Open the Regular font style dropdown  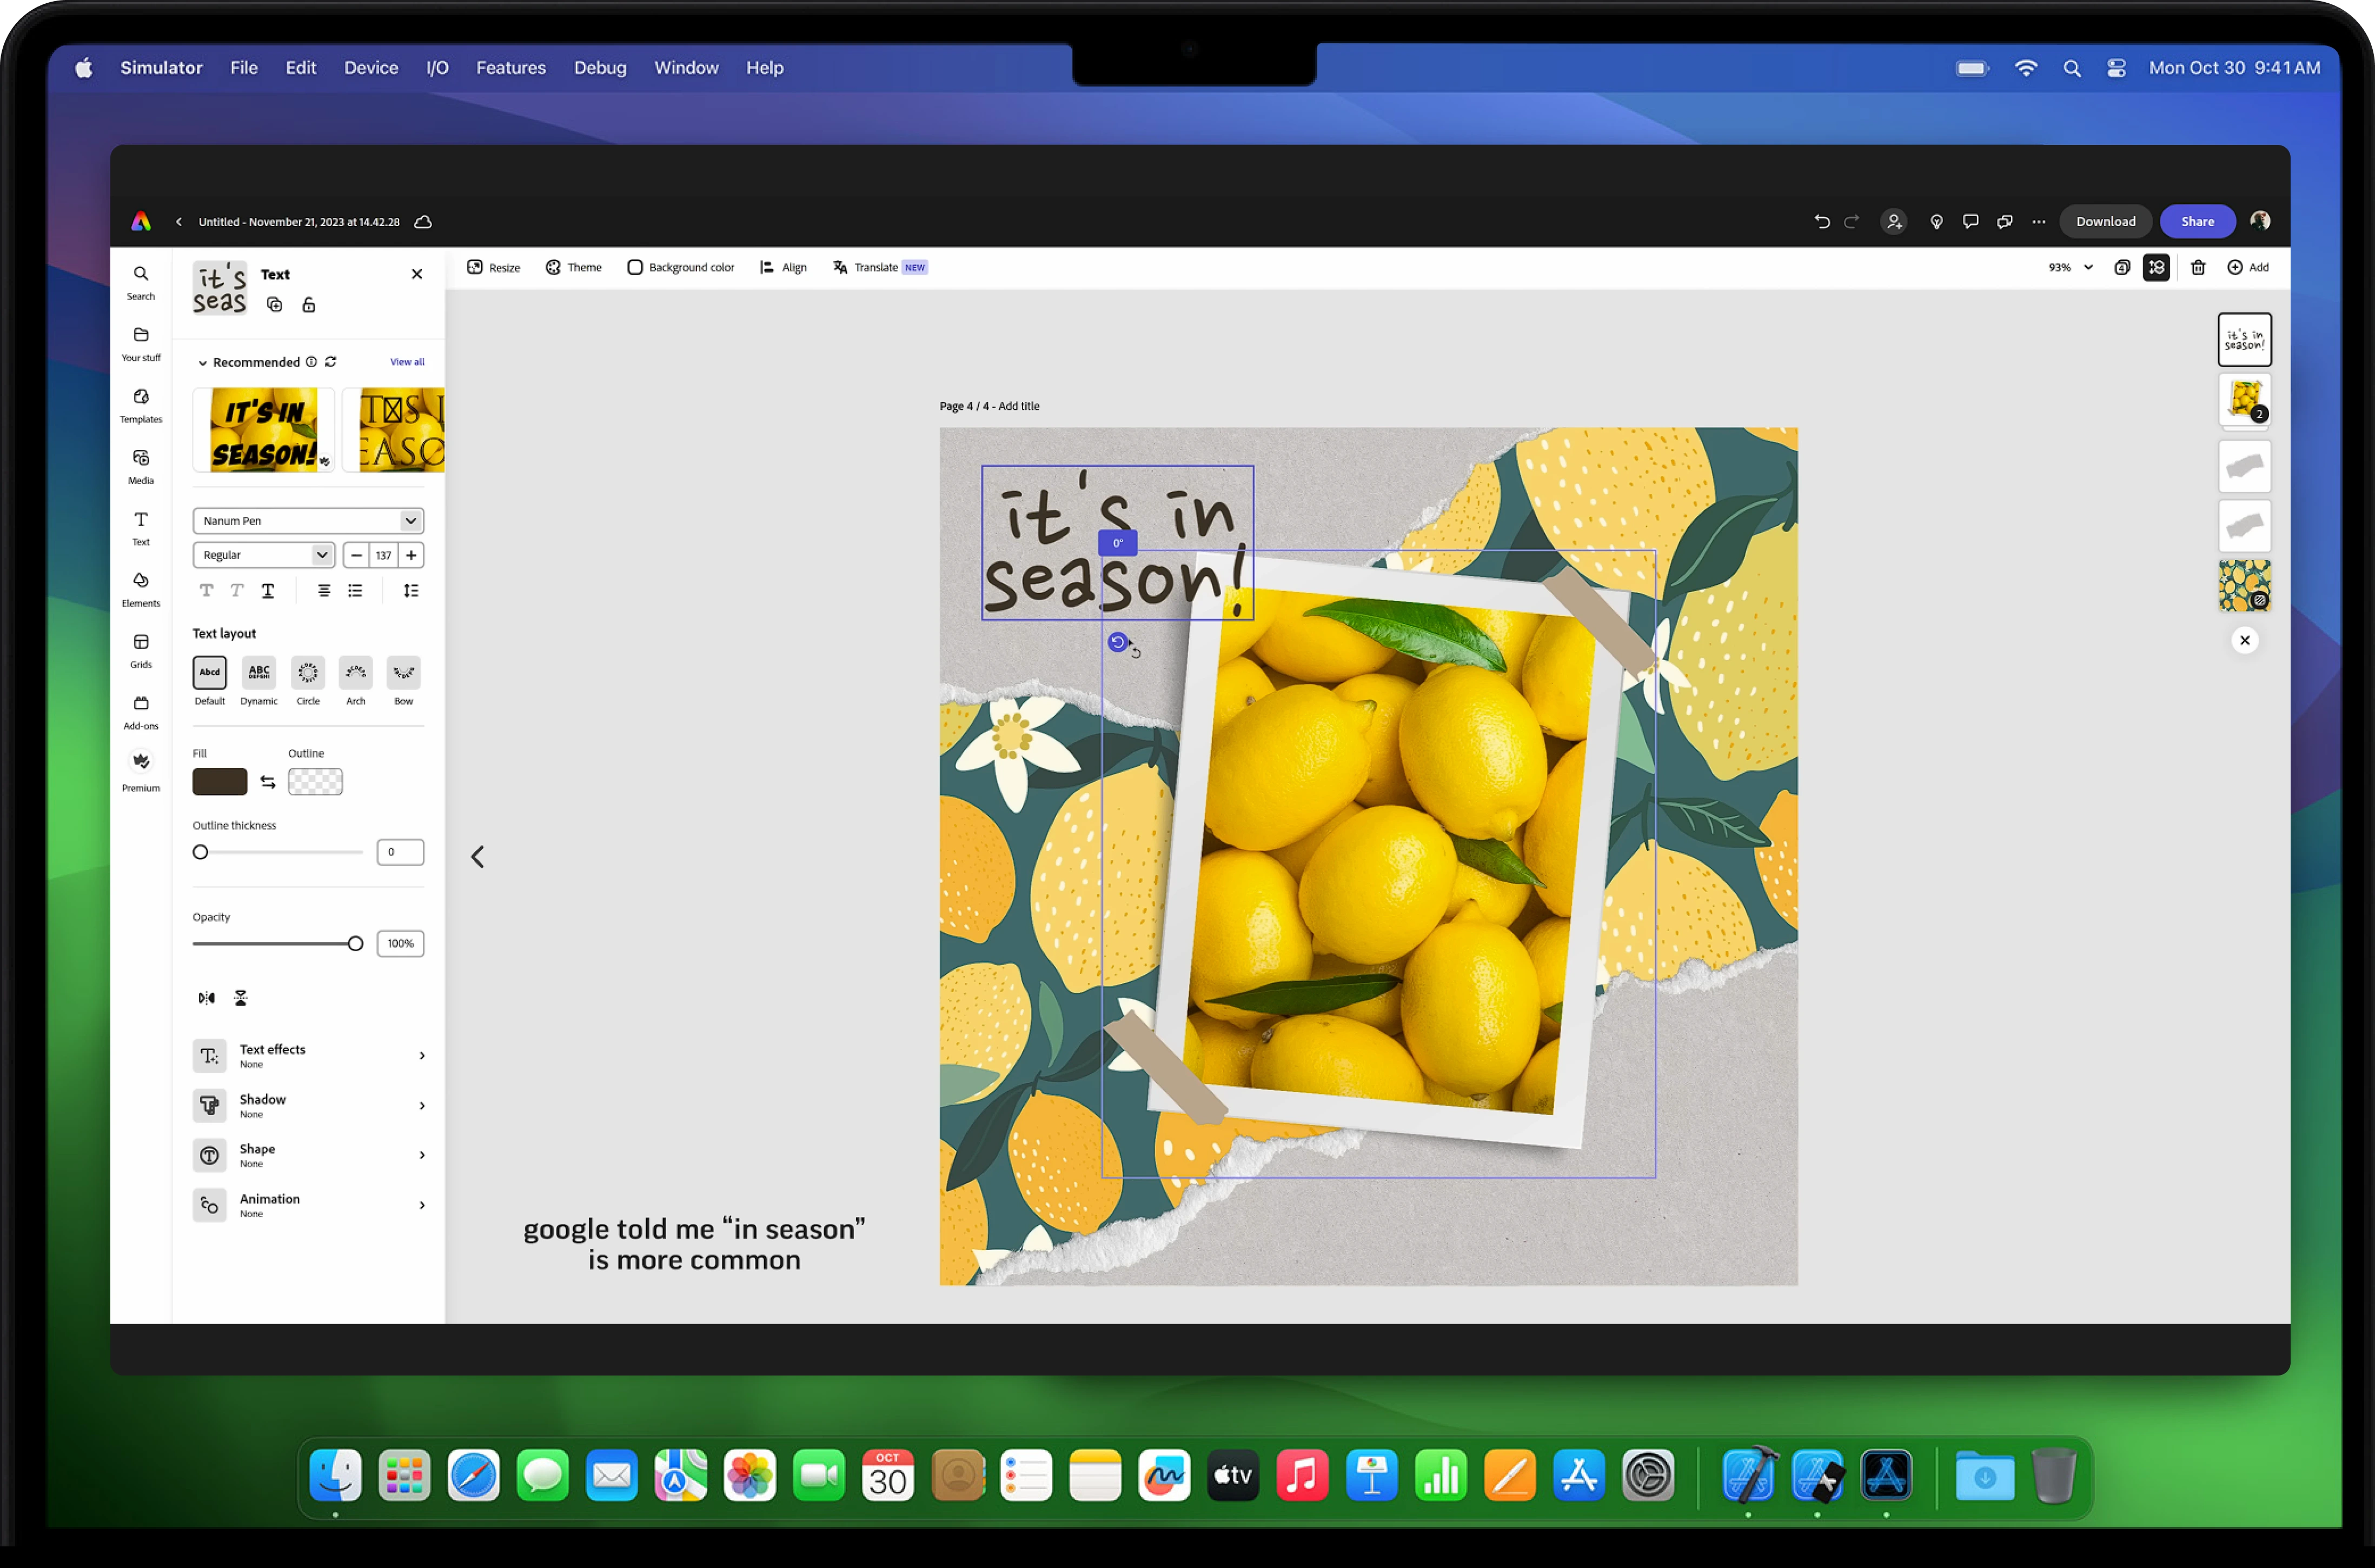[263, 555]
